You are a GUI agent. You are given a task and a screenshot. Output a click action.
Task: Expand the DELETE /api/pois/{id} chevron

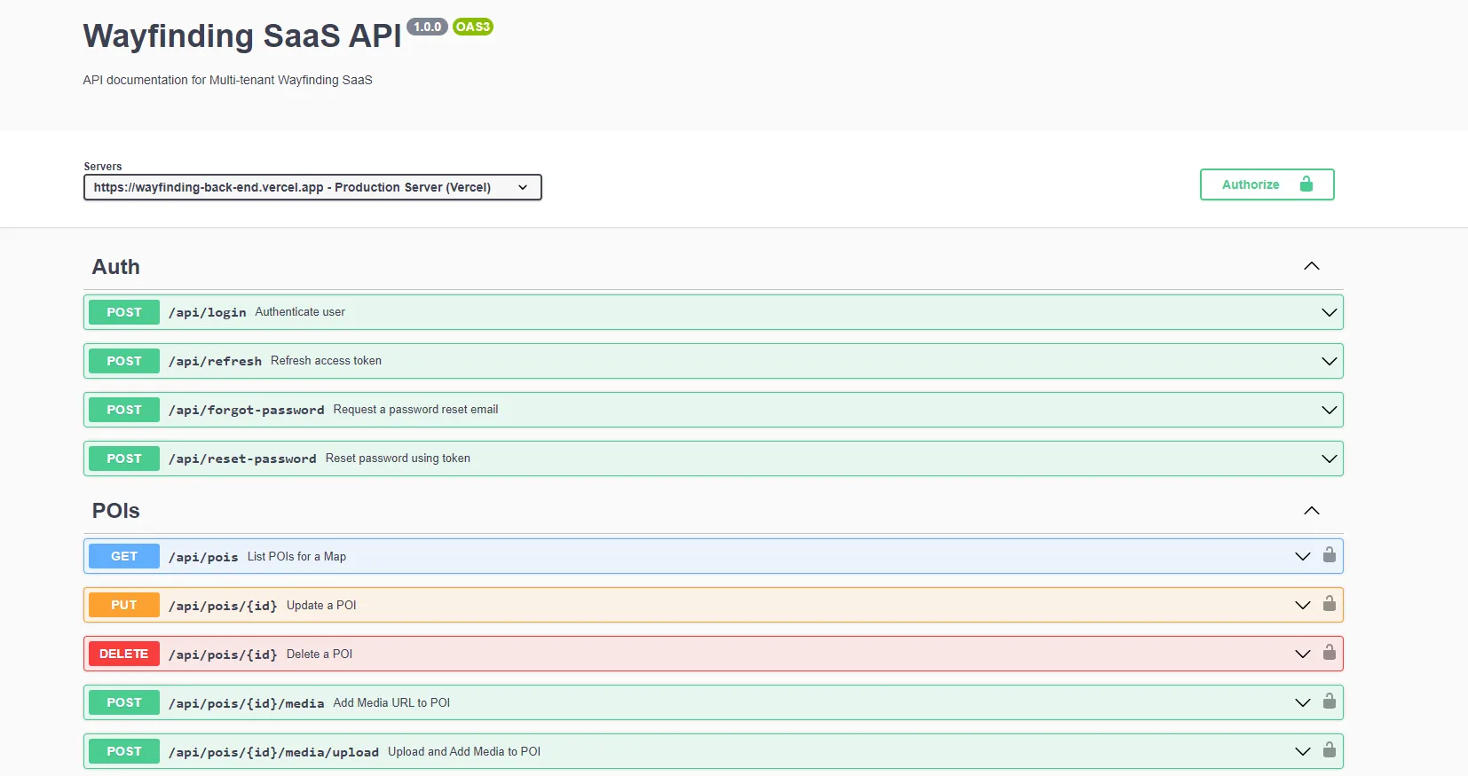[x=1302, y=654]
